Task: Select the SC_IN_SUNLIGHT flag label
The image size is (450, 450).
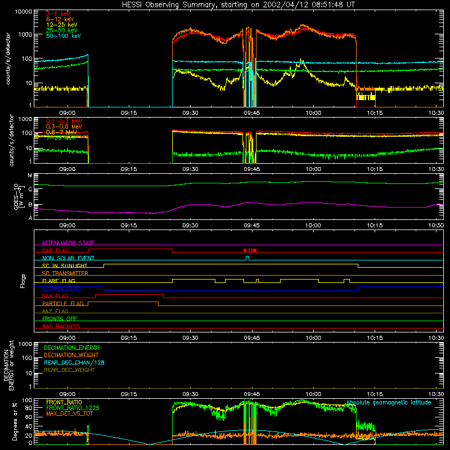Action: [x=65, y=265]
